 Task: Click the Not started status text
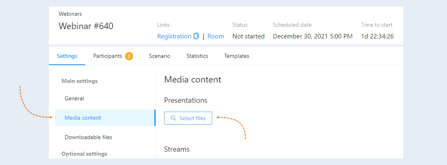(x=249, y=36)
